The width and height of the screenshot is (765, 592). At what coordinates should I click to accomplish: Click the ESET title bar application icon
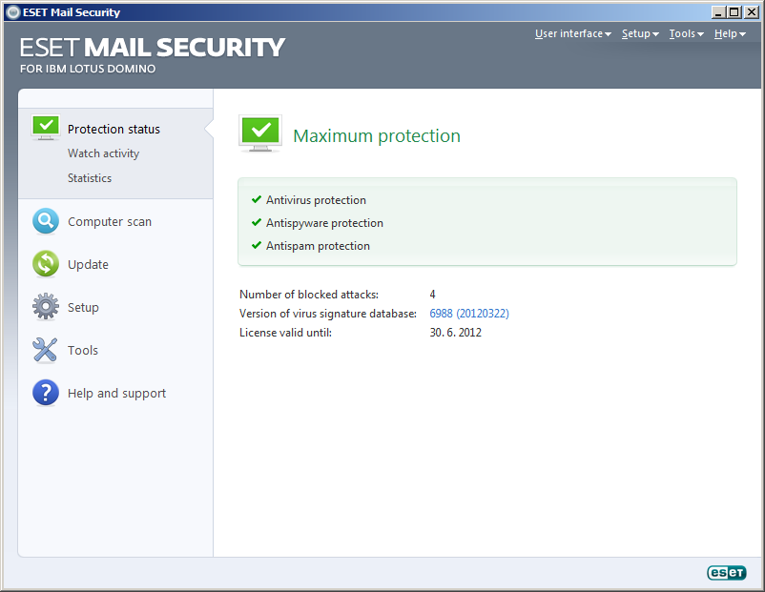[13, 12]
